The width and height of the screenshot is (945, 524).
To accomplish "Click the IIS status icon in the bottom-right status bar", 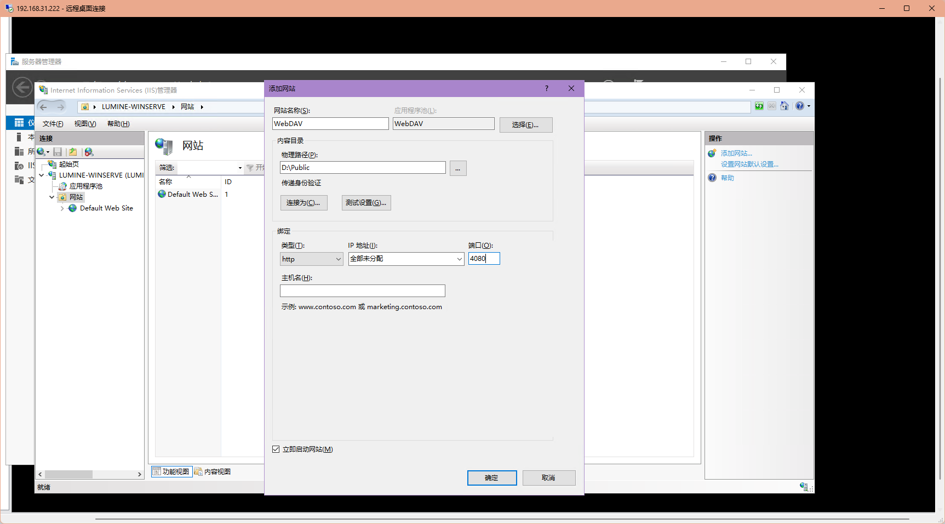I will click(804, 487).
